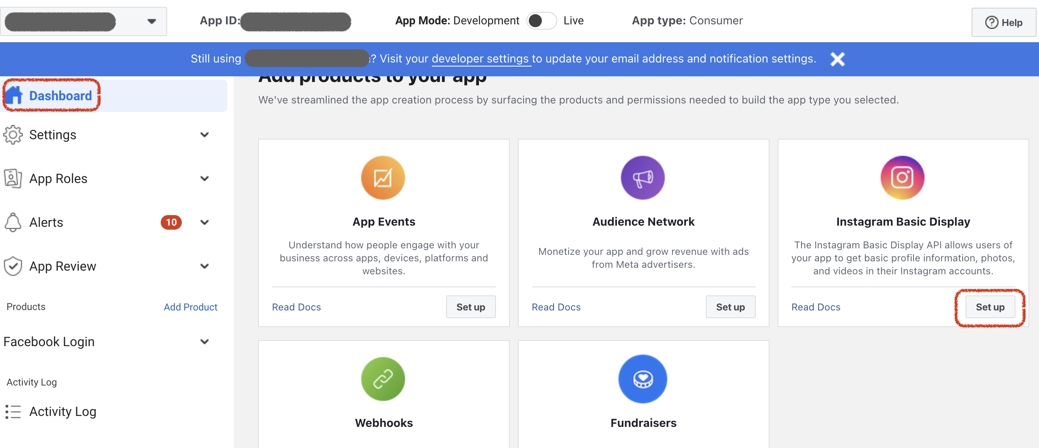The height and width of the screenshot is (448, 1039).
Task: Click the Settings gear icon
Action: point(13,135)
